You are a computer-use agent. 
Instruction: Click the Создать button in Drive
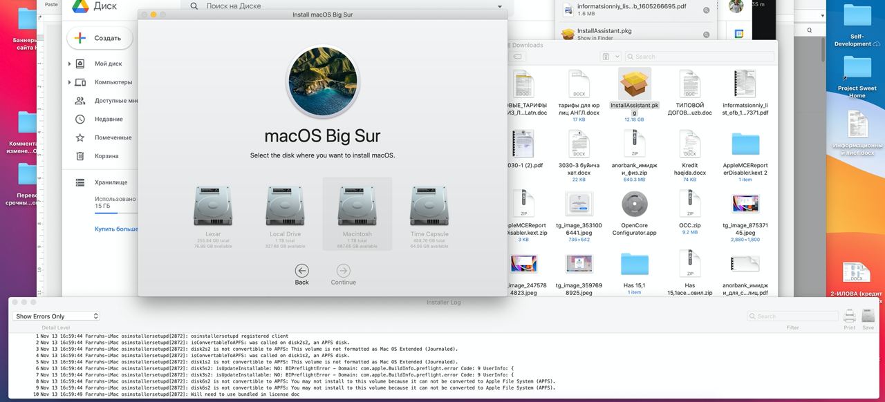(99, 39)
